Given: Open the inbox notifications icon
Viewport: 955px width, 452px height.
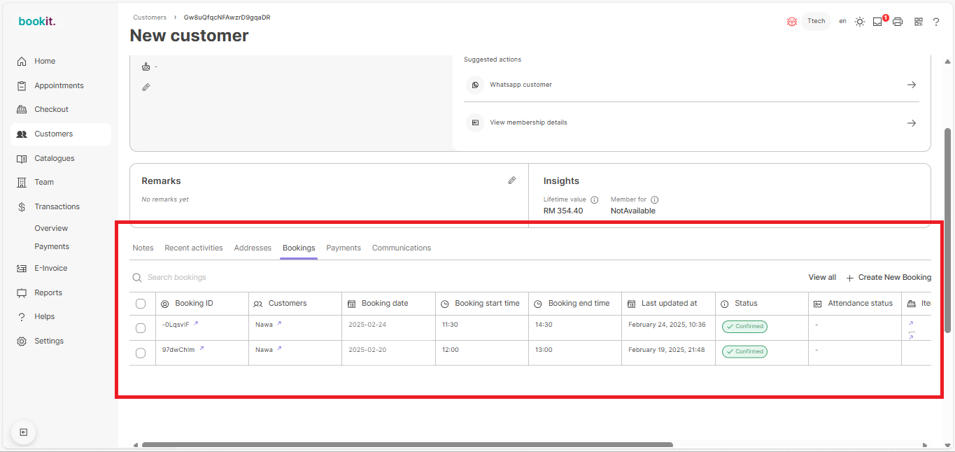Looking at the screenshot, I should point(877,22).
